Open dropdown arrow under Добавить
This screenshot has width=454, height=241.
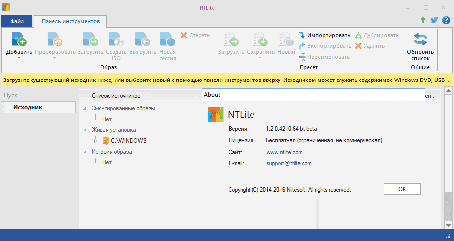19,58
